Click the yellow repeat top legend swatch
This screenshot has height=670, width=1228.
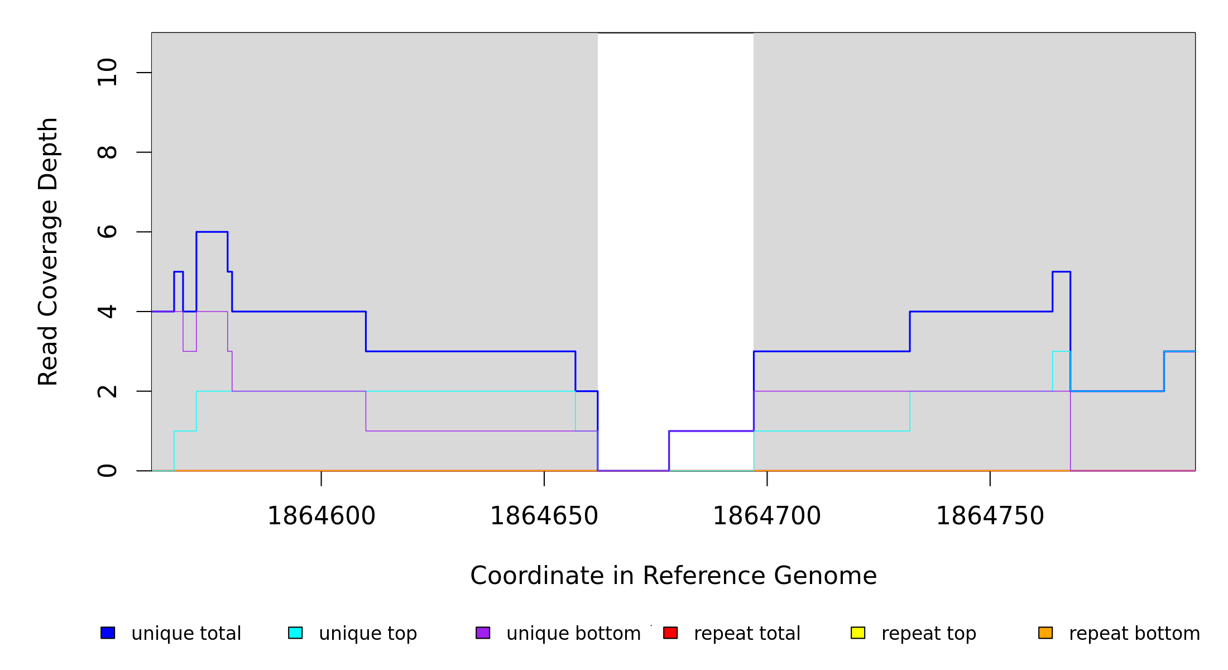[x=858, y=633]
